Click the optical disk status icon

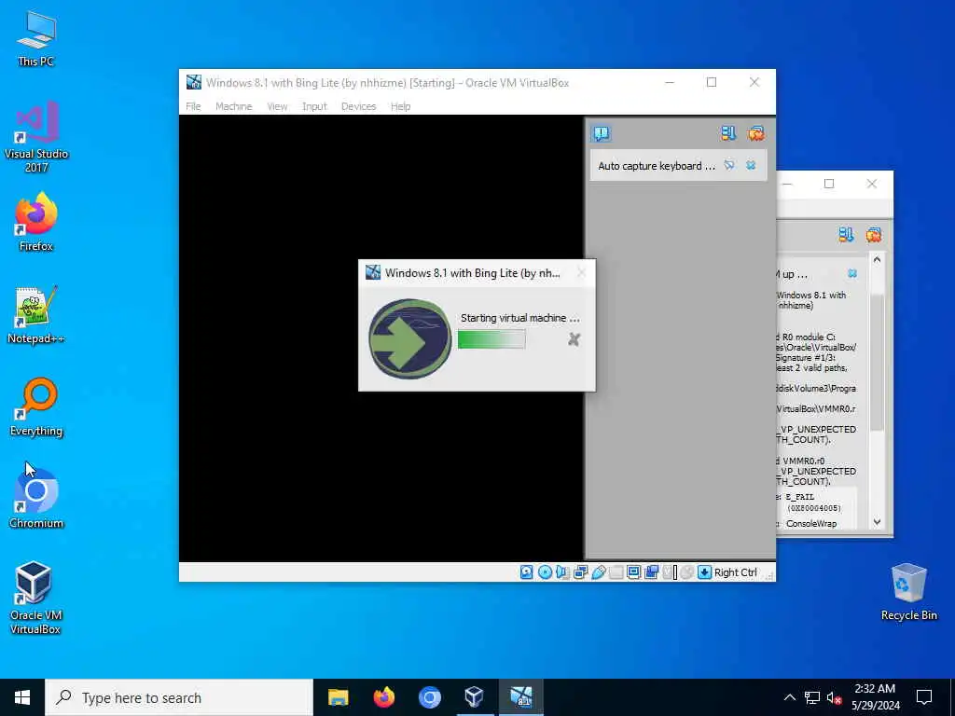[x=545, y=572]
